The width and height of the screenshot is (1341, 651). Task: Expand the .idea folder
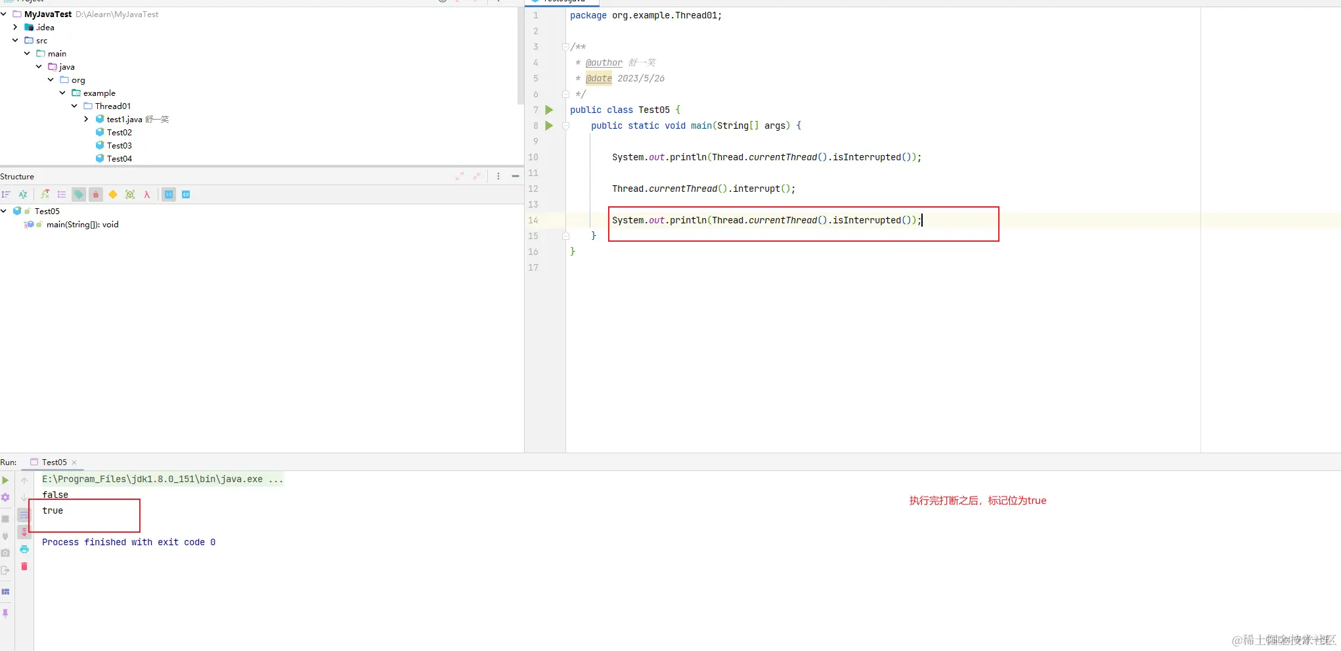(x=16, y=27)
